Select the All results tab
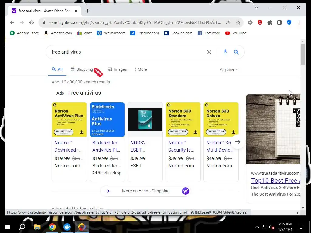The height and width of the screenshot is (233, 311). point(57,69)
